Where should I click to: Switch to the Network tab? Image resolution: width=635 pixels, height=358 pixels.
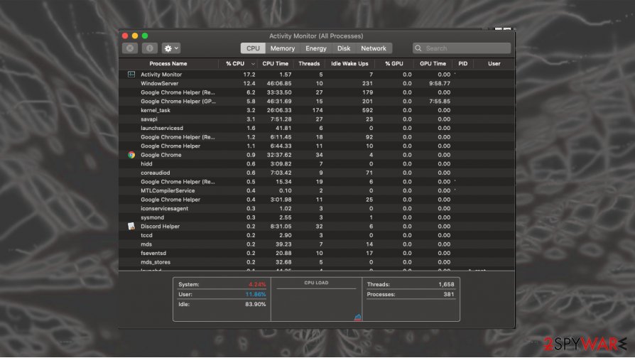pyautogui.click(x=374, y=48)
